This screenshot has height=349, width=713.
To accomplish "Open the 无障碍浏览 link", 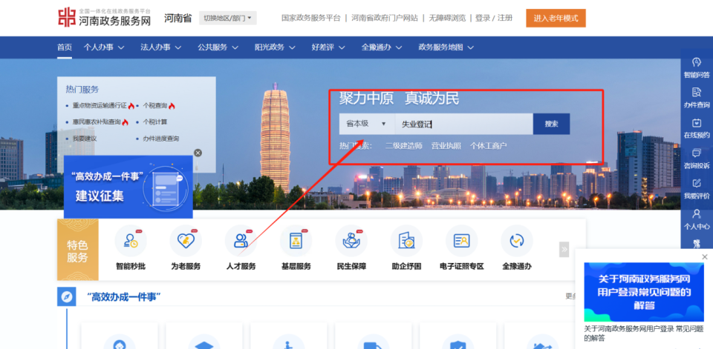I will [447, 18].
